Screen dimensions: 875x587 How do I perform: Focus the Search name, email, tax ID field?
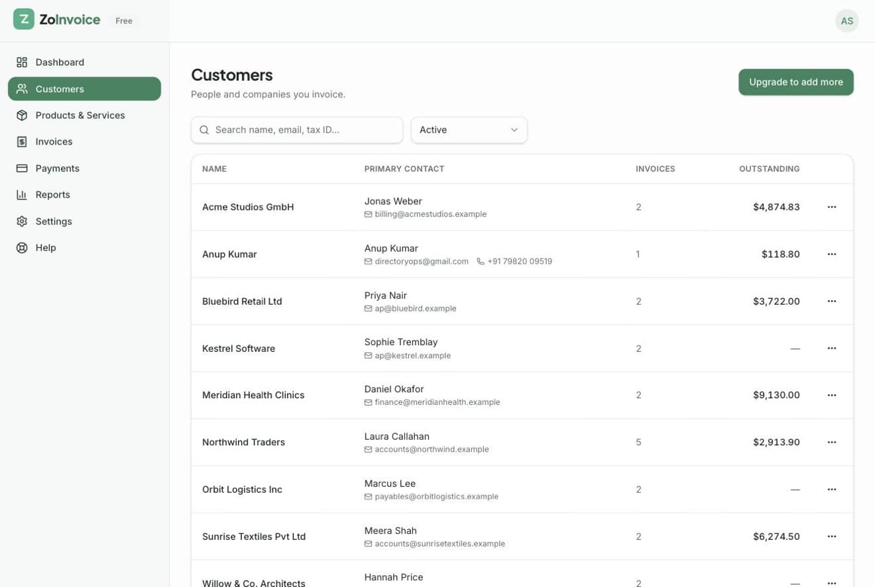(x=297, y=130)
